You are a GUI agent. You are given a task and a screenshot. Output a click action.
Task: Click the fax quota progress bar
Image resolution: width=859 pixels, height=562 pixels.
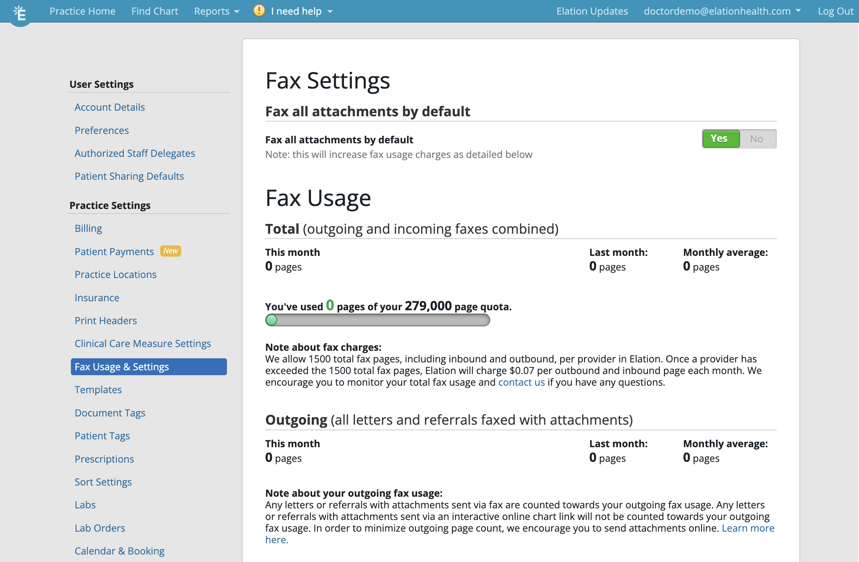[377, 320]
